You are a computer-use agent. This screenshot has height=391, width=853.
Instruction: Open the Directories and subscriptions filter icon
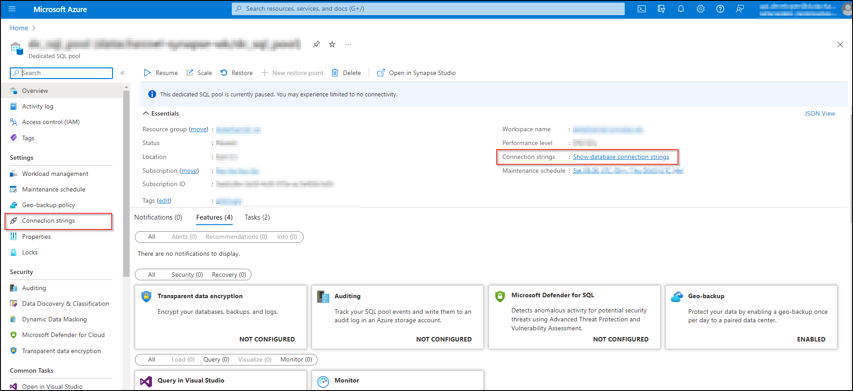click(x=661, y=9)
